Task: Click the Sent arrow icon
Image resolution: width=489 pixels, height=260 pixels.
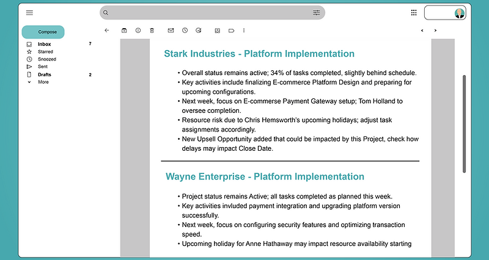Action: pyautogui.click(x=29, y=67)
